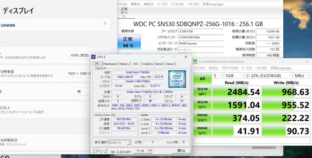Click the 12284 GB total reads value
Screen dimensions: 312x158
pyautogui.click(x=268, y=31)
